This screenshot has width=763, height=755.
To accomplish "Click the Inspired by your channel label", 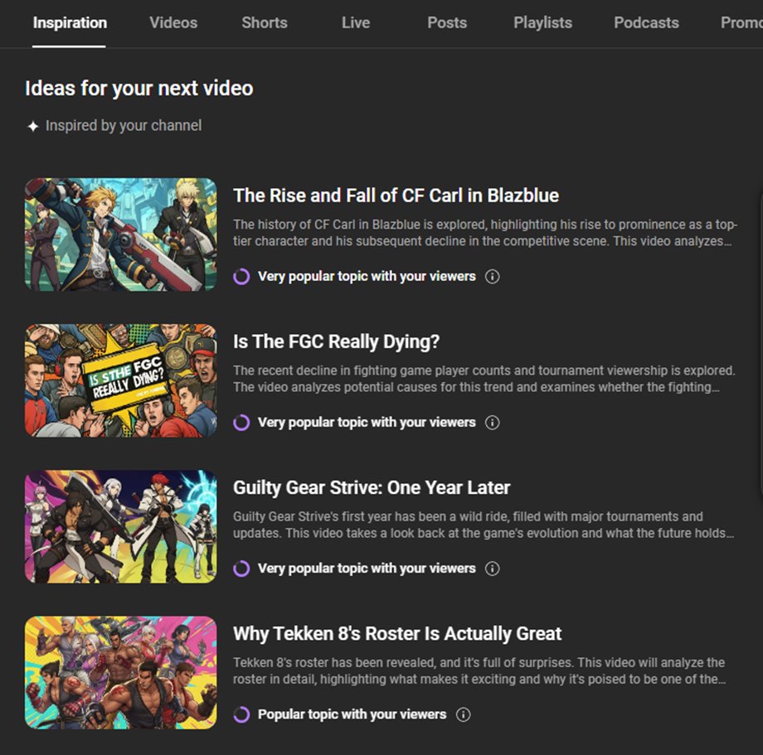I will [124, 126].
